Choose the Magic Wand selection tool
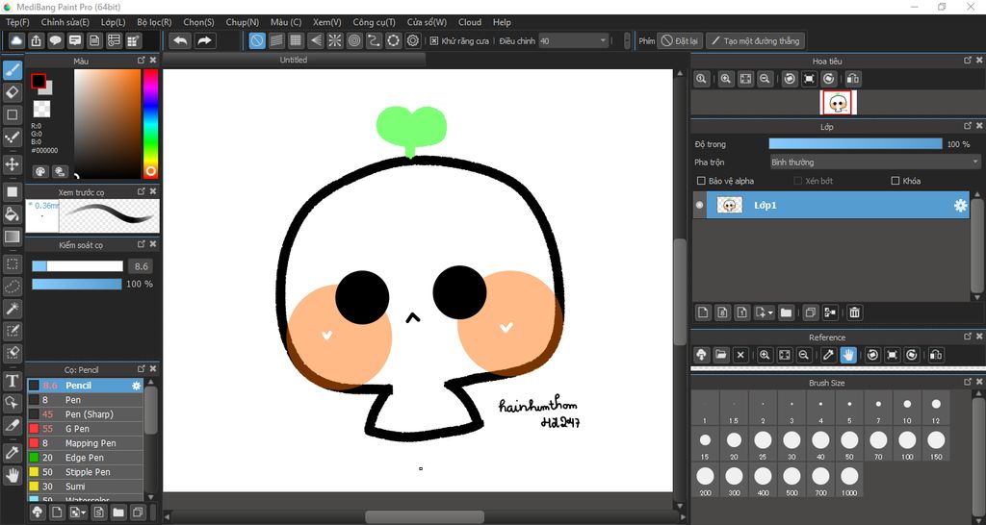The width and height of the screenshot is (986, 525). point(13,308)
